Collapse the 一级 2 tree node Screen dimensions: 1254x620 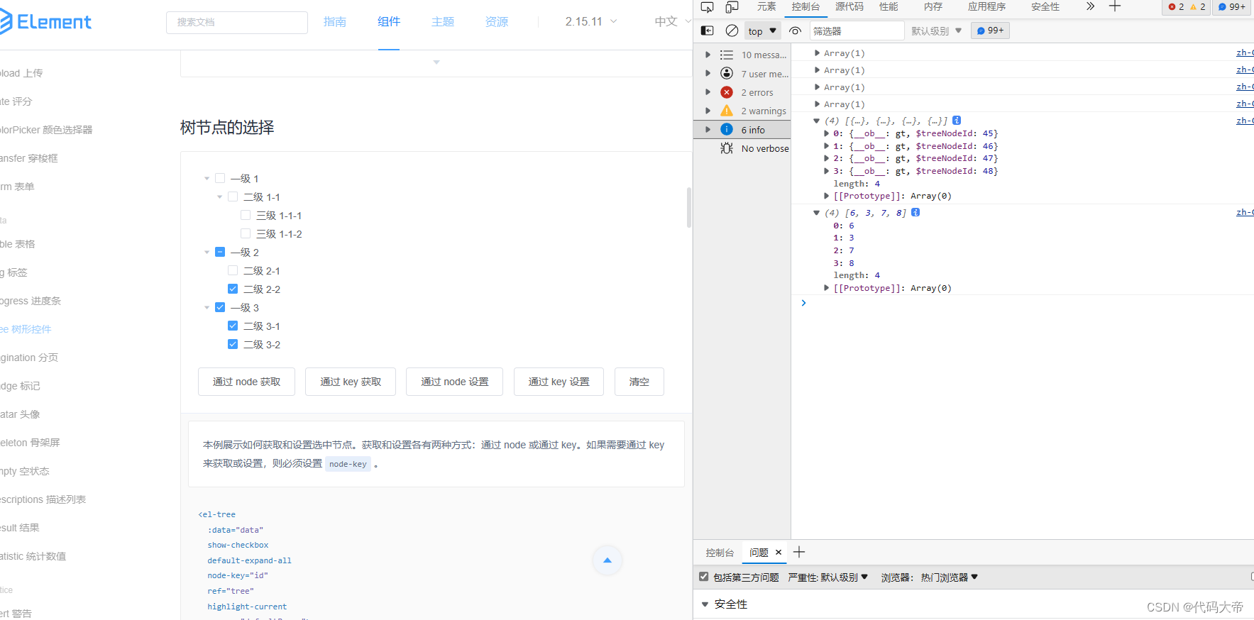click(x=207, y=253)
